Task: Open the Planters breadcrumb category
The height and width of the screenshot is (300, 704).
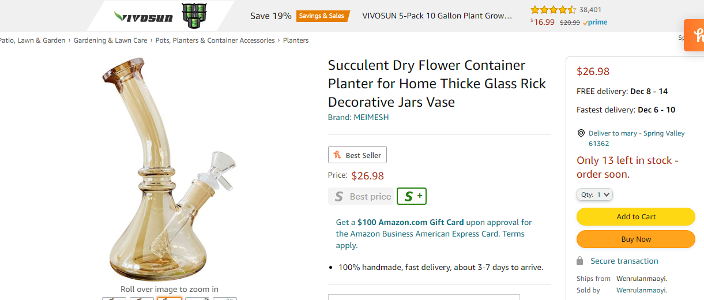Action: (295, 40)
